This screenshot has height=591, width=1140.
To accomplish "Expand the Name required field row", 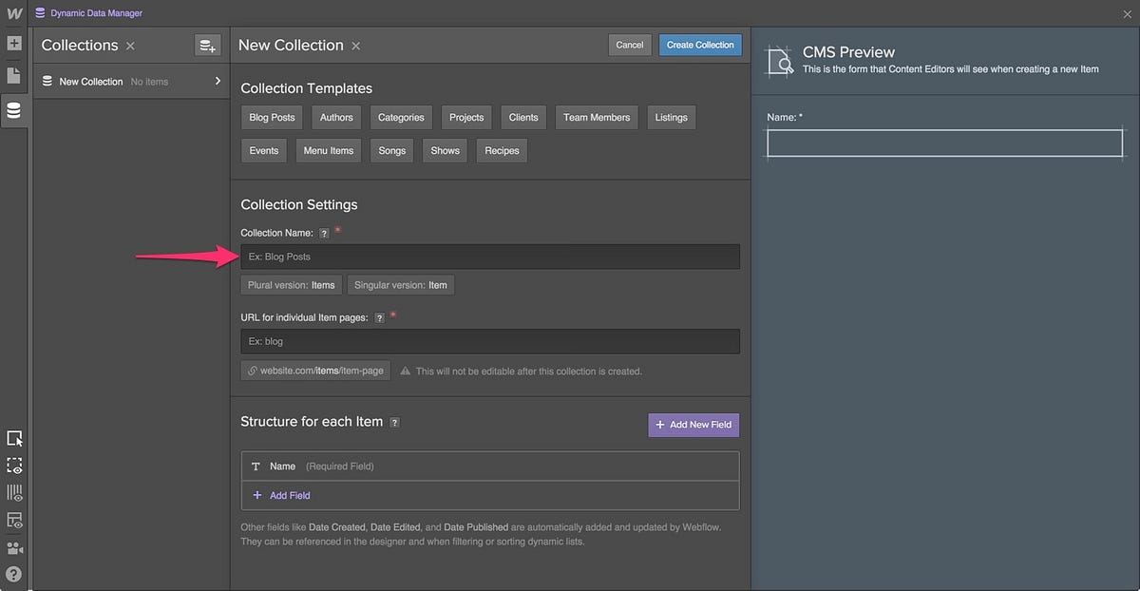I will click(x=490, y=467).
